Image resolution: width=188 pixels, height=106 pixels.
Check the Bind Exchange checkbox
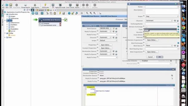146,43
